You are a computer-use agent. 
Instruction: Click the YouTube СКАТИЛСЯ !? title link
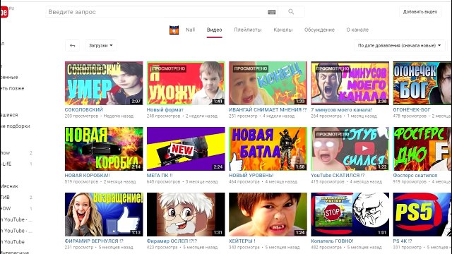tap(338, 176)
